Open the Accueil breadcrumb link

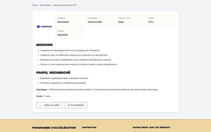[35, 5]
